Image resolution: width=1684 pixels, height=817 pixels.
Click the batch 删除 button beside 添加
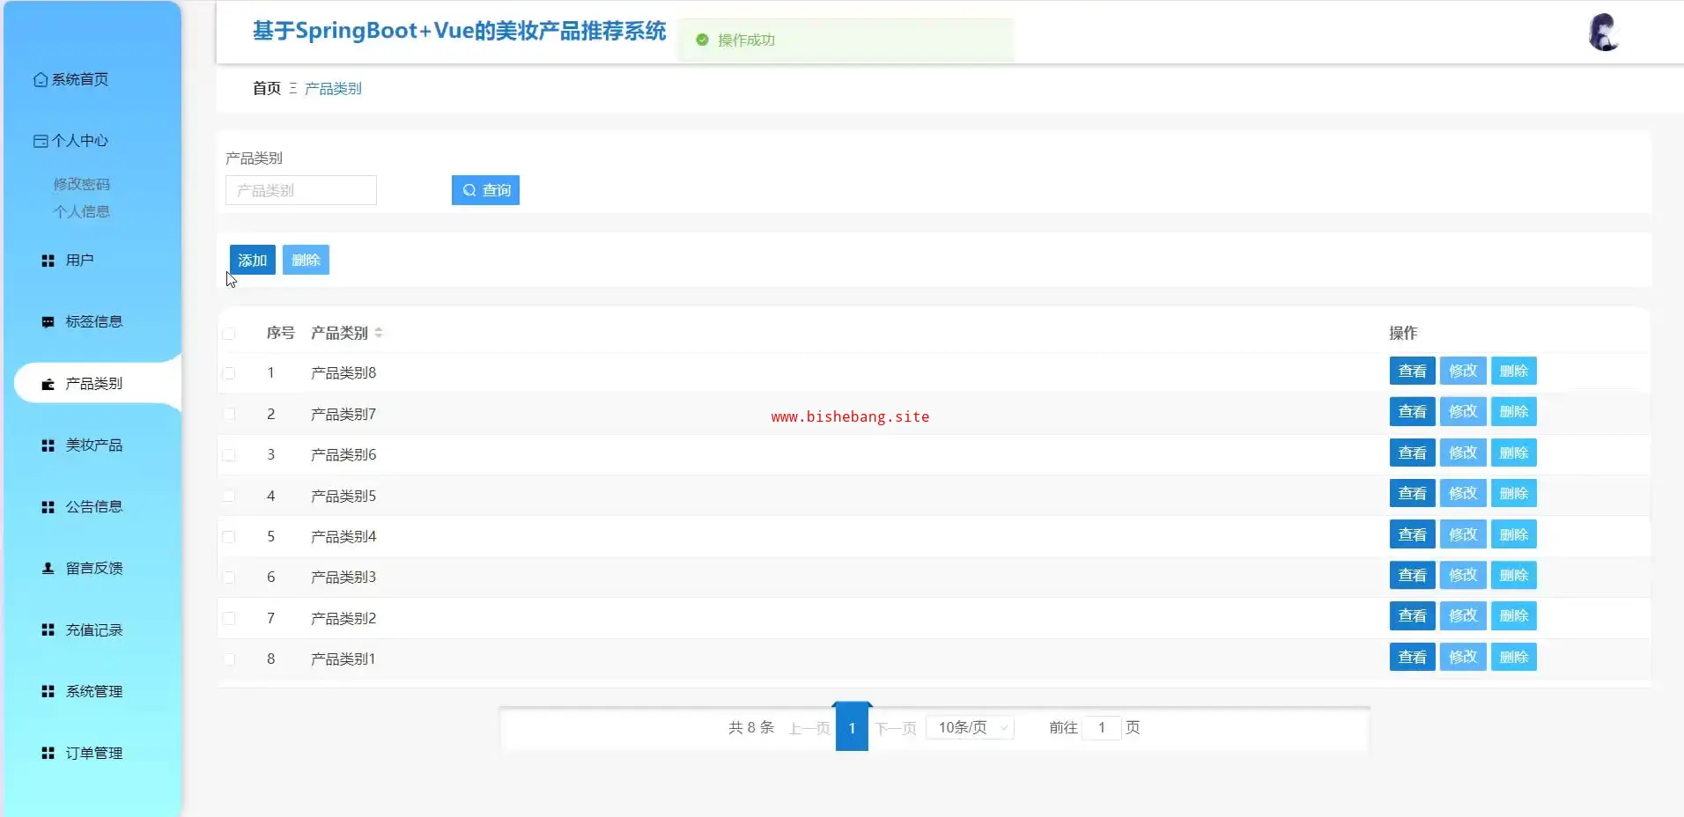click(306, 260)
